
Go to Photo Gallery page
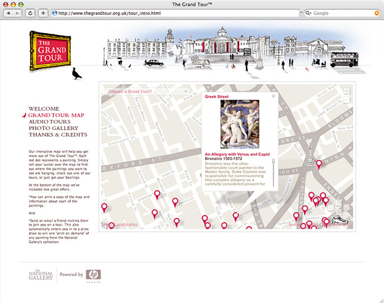click(53, 128)
